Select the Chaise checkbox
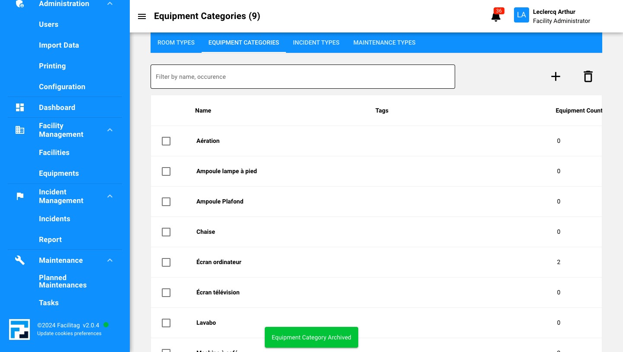The image size is (623, 352). pyautogui.click(x=166, y=232)
